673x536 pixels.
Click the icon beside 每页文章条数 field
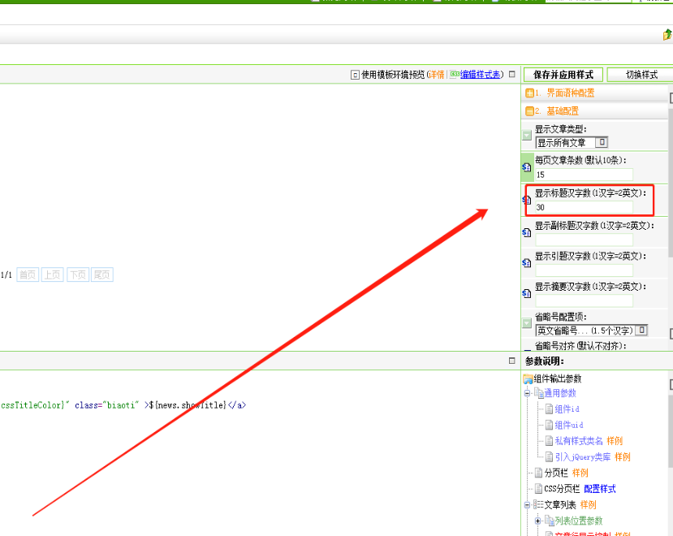(526, 166)
